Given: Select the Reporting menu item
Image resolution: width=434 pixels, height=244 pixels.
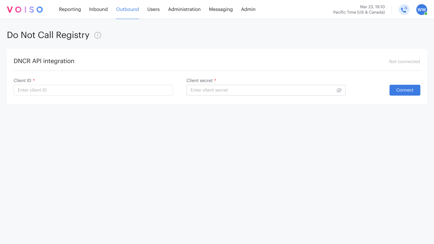Looking at the screenshot, I should [70, 9].
